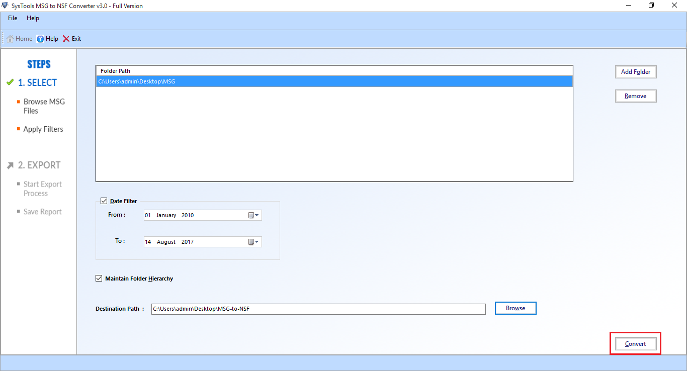Click the Home icon in toolbar
Screen dimensions: 687x371
point(10,39)
